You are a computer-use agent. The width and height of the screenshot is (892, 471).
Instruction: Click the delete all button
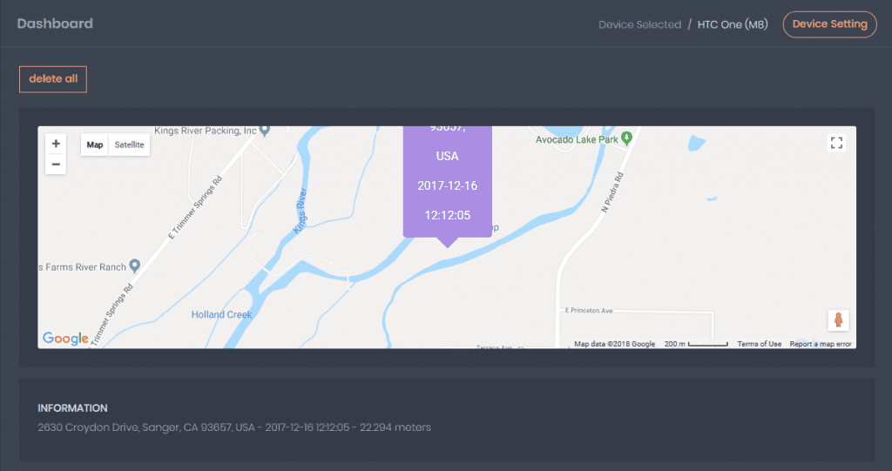[53, 79]
